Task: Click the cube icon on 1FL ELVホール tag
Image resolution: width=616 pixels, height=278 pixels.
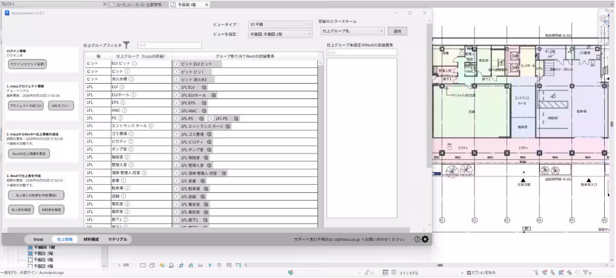Action: click(x=214, y=95)
